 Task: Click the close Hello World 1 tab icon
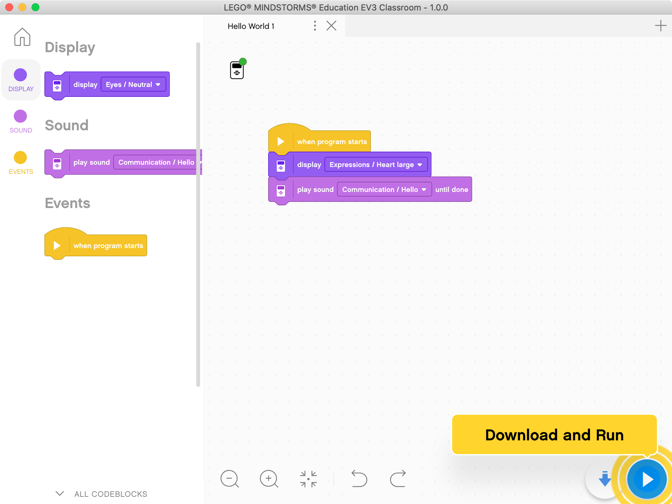point(331,26)
